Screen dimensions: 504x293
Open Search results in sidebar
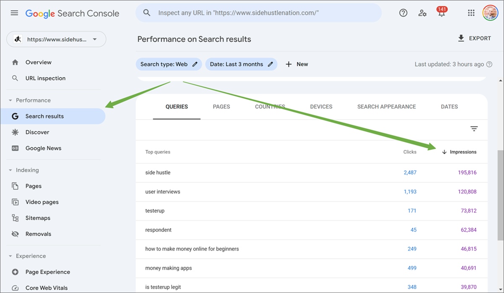coord(52,116)
